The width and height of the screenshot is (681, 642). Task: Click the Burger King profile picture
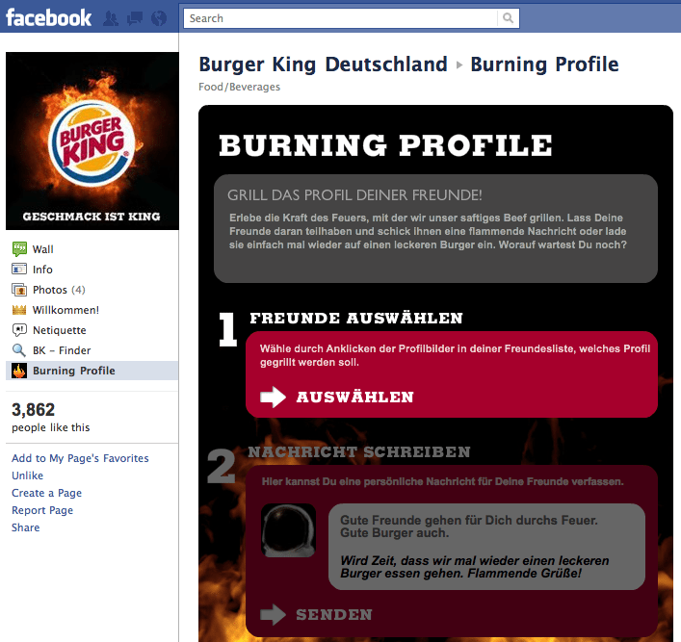[x=92, y=141]
